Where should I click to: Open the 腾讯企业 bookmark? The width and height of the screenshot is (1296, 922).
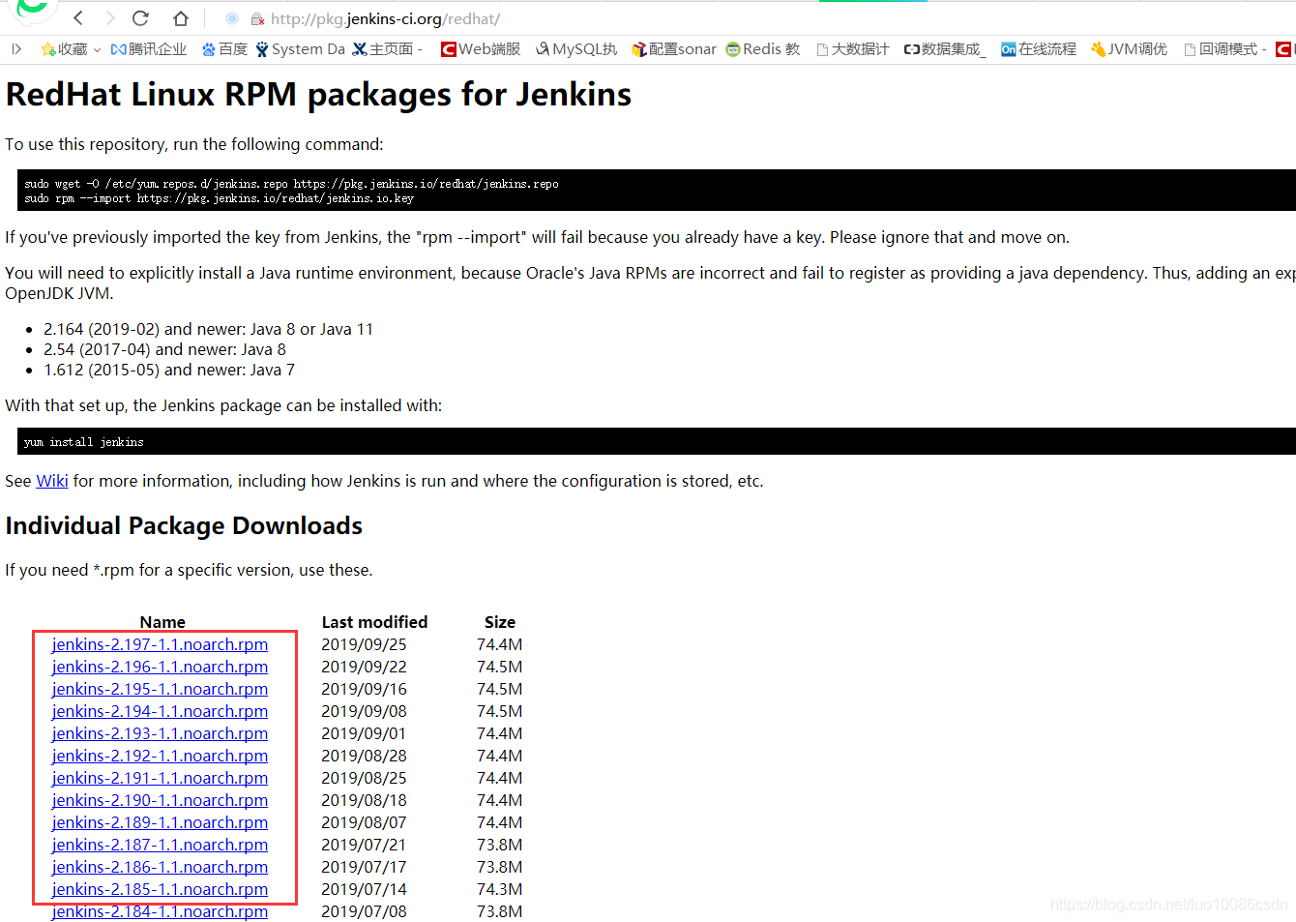[148, 49]
